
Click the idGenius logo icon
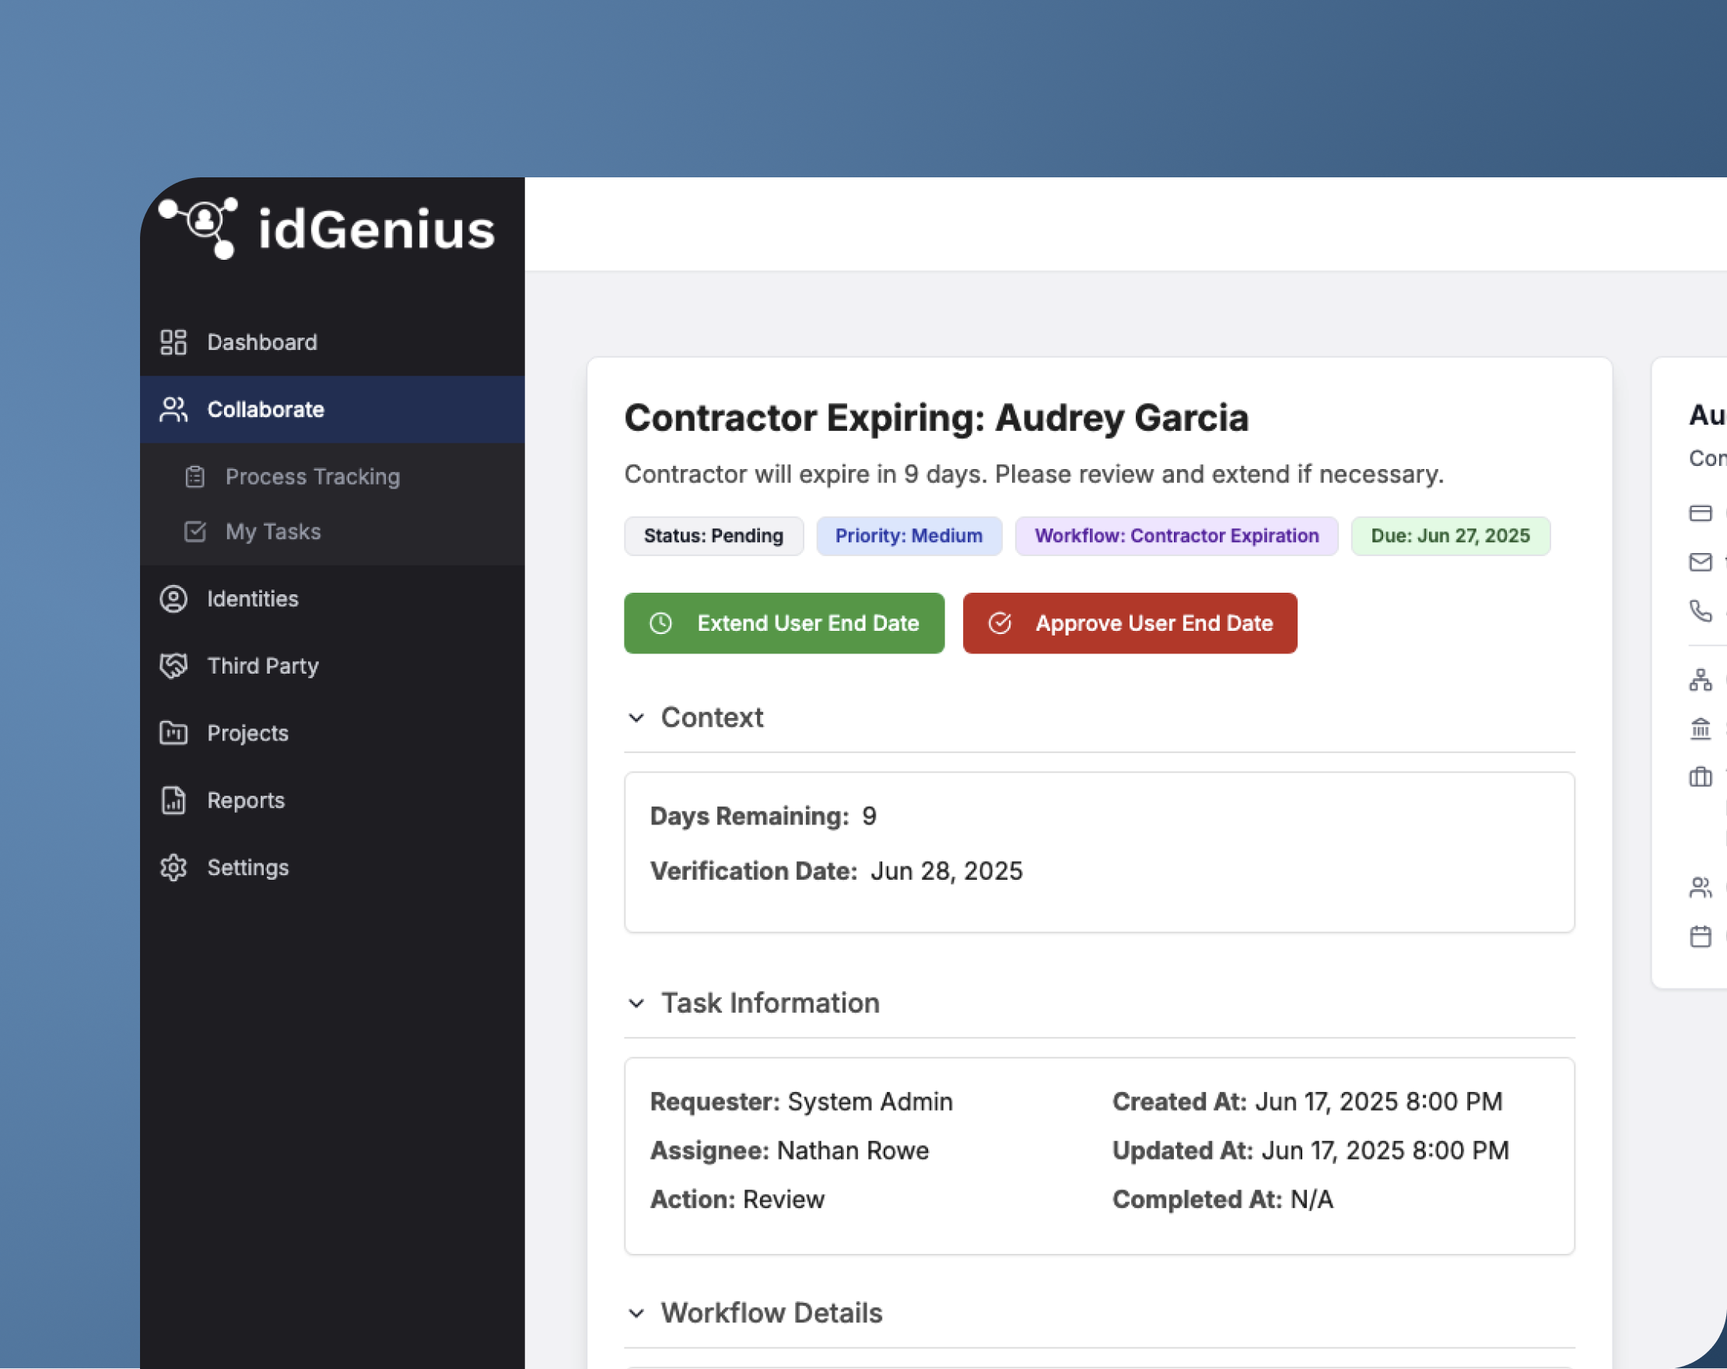click(x=198, y=227)
